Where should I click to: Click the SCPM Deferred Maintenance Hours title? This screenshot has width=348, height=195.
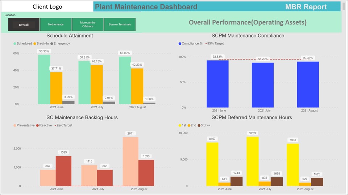point(252,117)
